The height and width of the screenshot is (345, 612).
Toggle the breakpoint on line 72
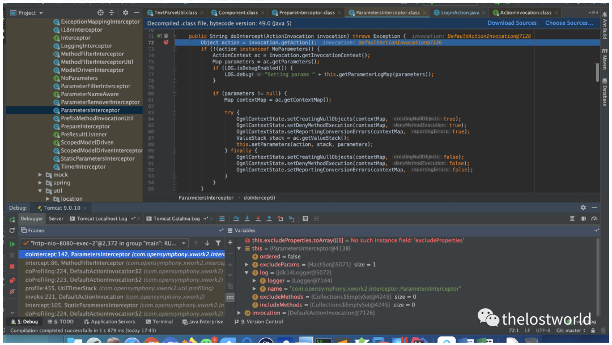click(165, 42)
